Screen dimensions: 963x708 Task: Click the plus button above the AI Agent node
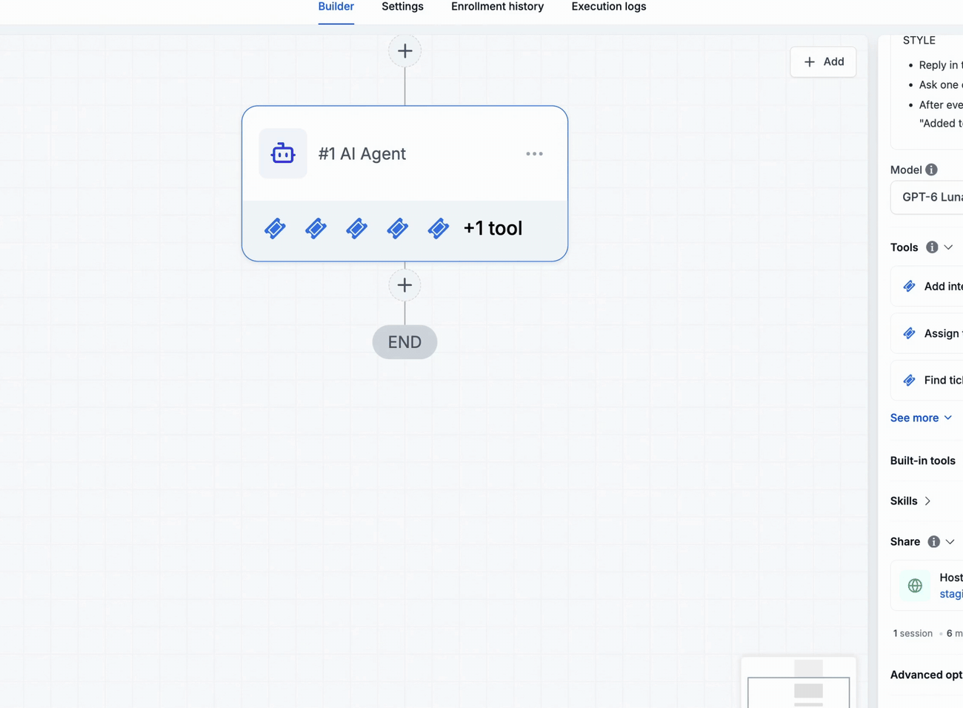404,51
